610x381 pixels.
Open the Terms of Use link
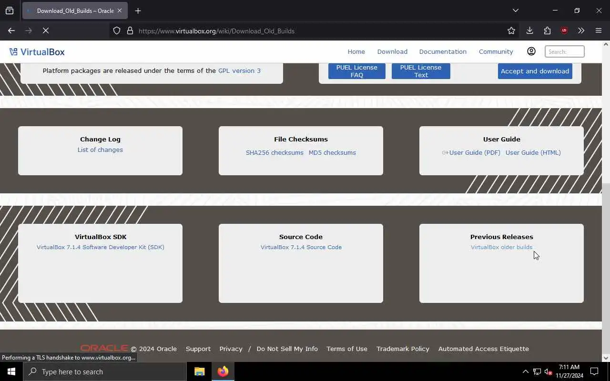(x=347, y=349)
